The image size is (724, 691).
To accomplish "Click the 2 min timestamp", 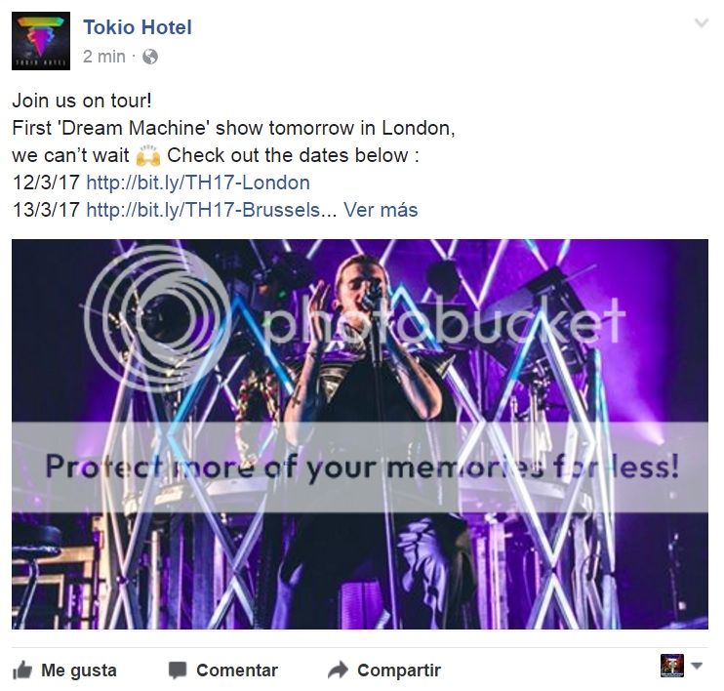I will pyautogui.click(x=103, y=57).
